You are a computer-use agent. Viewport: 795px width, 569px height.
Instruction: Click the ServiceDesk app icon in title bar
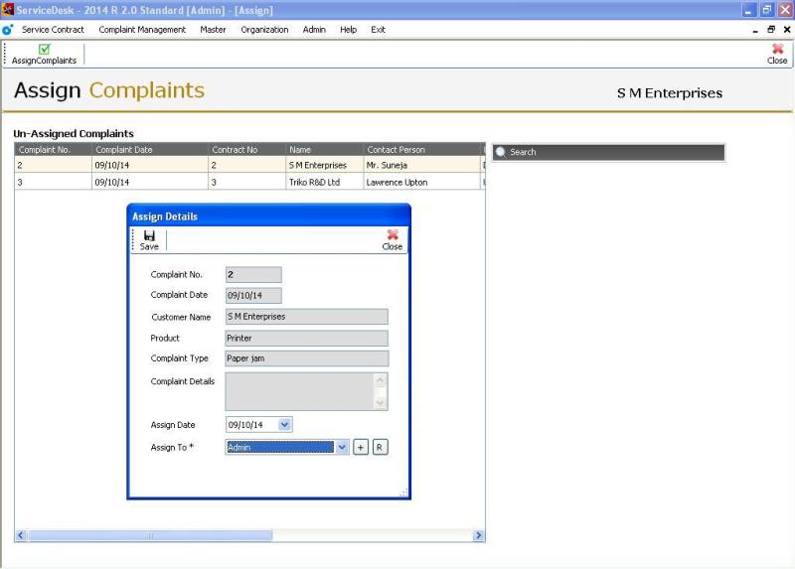(7, 9)
